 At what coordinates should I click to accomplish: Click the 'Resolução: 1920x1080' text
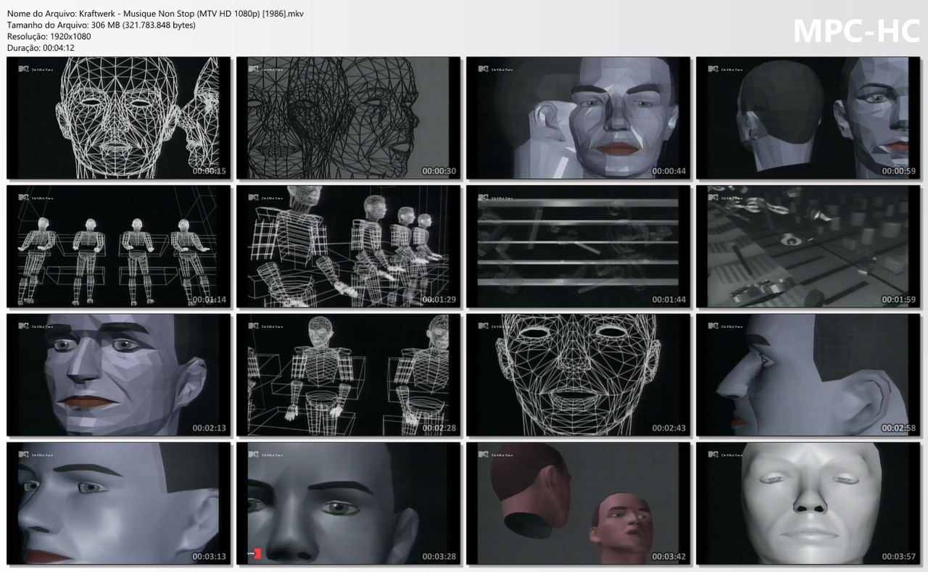pyautogui.click(x=49, y=36)
